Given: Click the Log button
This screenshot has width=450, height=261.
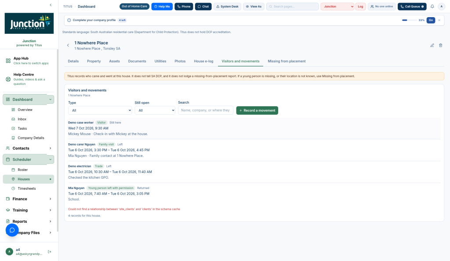Looking at the screenshot, I should [360, 6].
